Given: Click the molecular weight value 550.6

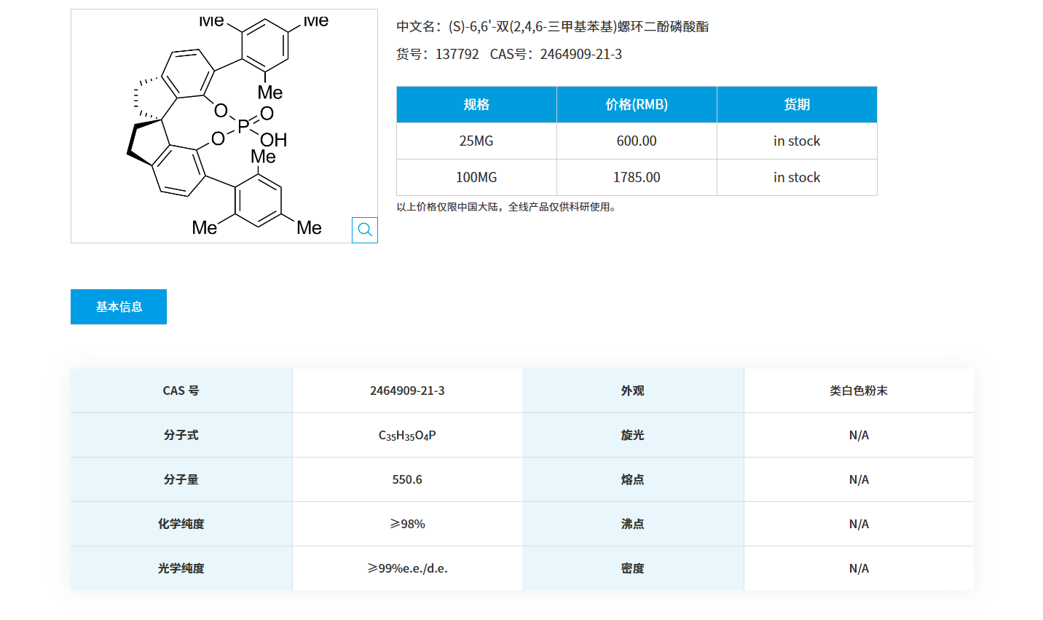Looking at the screenshot, I should coord(406,479).
